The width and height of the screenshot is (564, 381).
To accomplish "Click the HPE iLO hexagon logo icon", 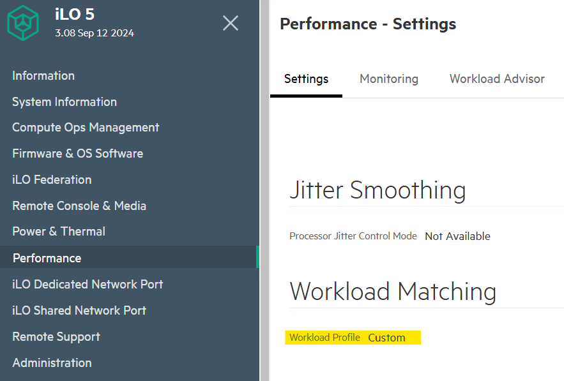I will (x=23, y=22).
